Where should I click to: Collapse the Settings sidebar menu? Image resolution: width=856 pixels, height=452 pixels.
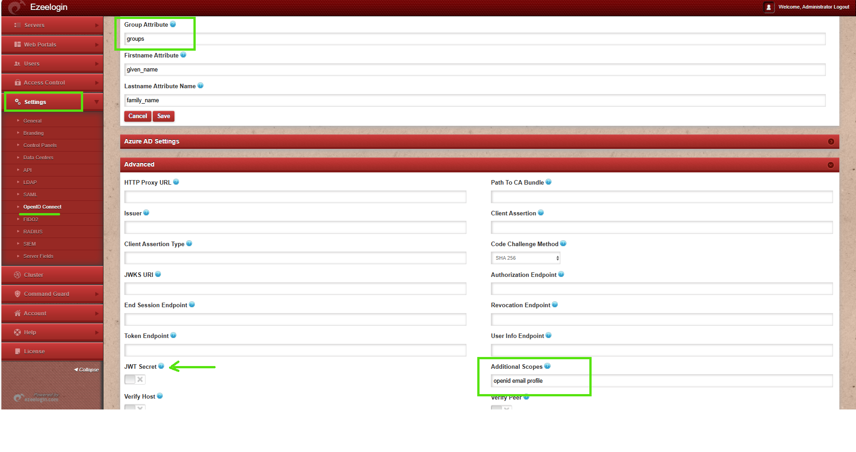click(52, 102)
